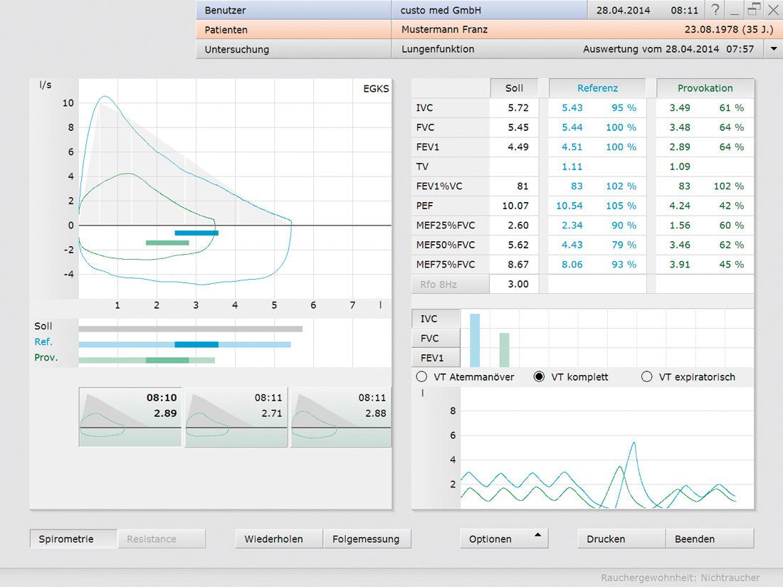Click Beenden to exit
The image size is (783, 587).
(x=709, y=539)
